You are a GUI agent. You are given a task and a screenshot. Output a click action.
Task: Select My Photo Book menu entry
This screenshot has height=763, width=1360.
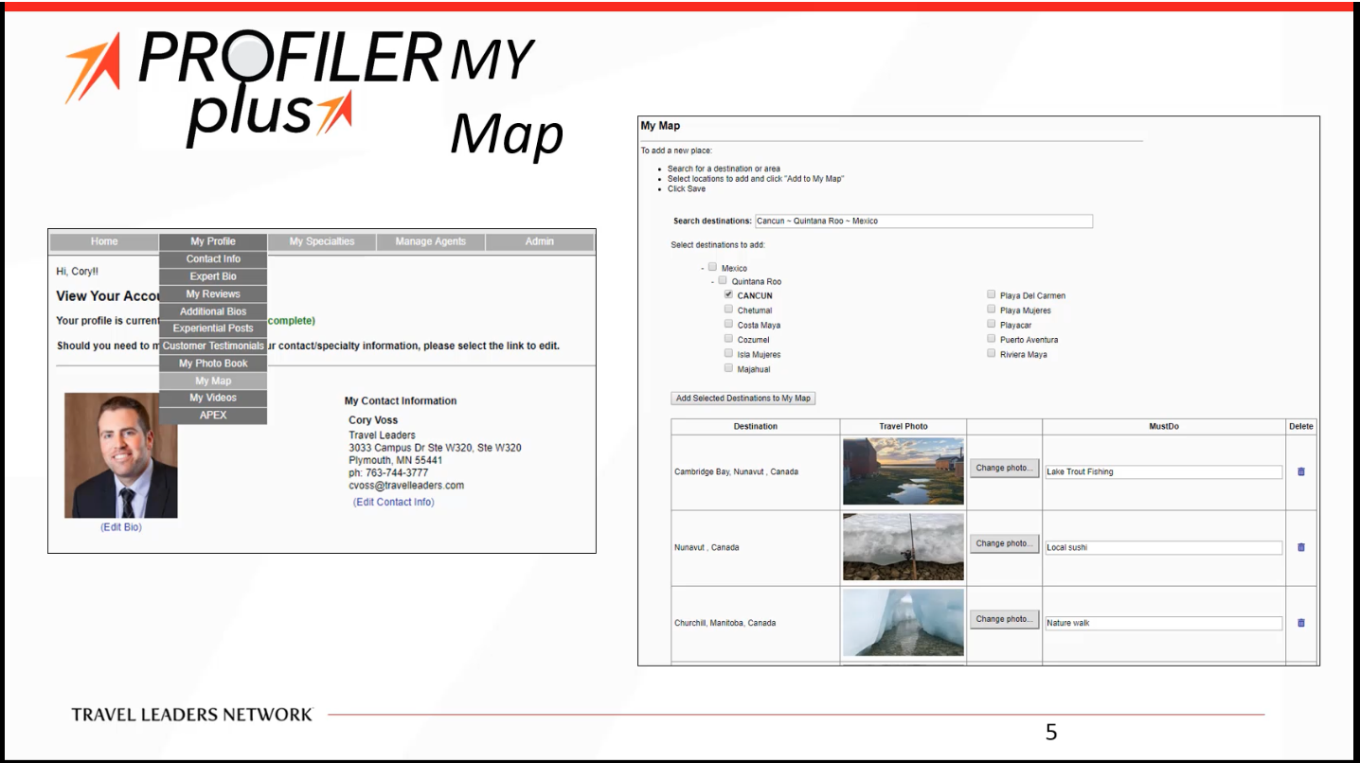click(213, 364)
